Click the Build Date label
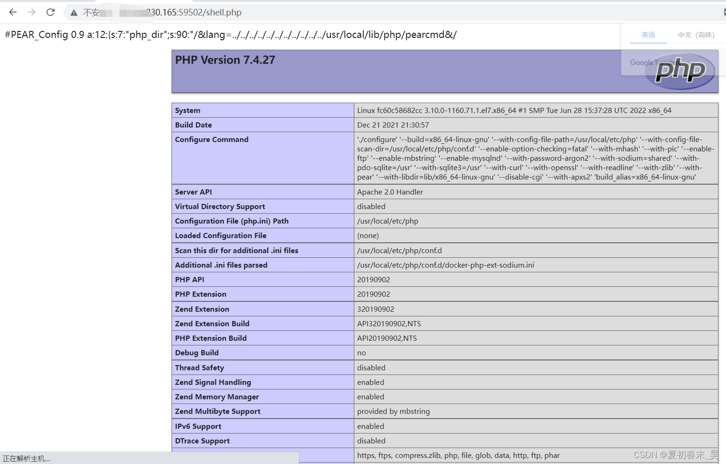Screen dimensions: 726x464 click(x=194, y=125)
